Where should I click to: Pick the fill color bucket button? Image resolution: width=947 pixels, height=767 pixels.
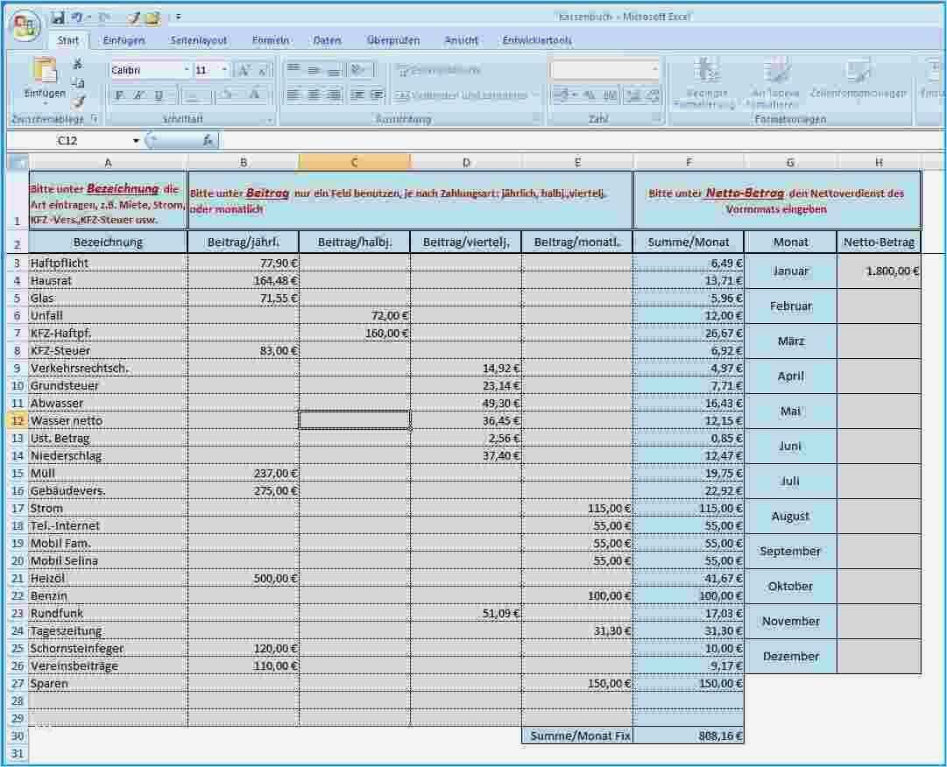click(228, 95)
